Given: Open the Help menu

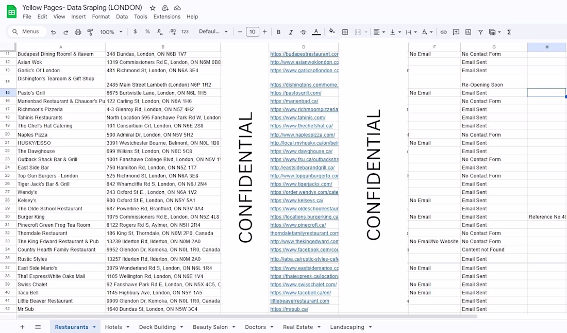Looking at the screenshot, I should pyautogui.click(x=192, y=16).
